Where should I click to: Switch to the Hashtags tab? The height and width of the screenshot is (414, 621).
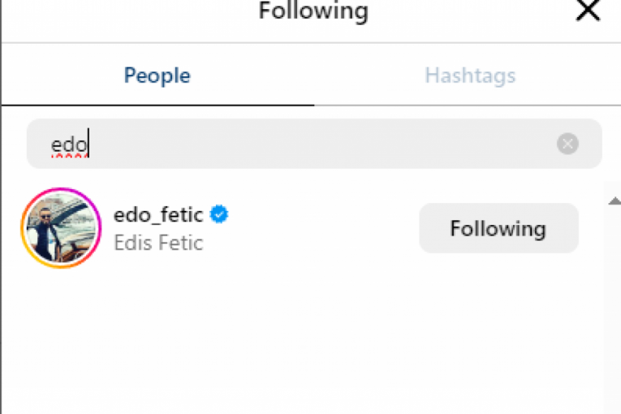click(x=470, y=75)
